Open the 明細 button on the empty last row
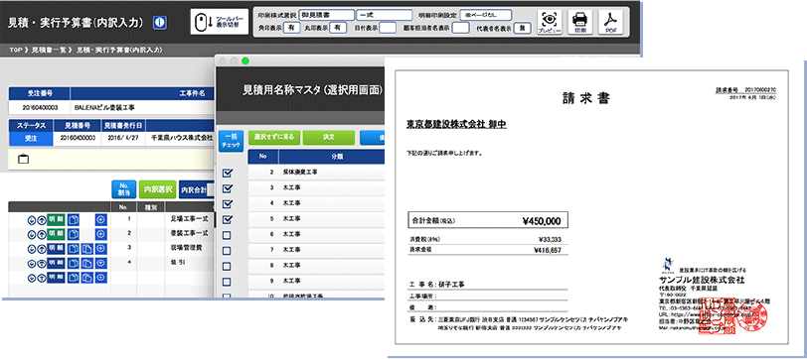This screenshot has width=807, height=359. [56, 278]
